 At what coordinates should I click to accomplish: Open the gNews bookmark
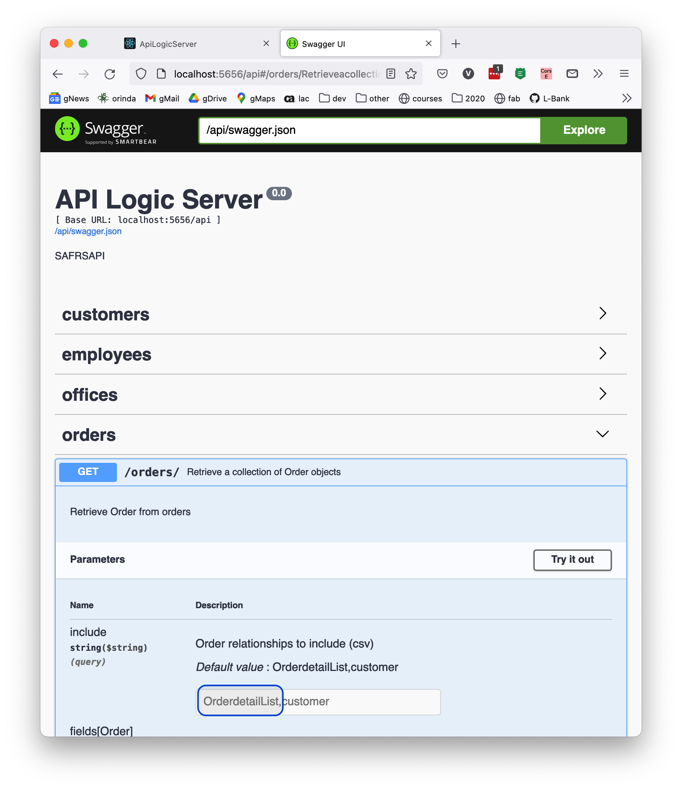pyautogui.click(x=69, y=98)
